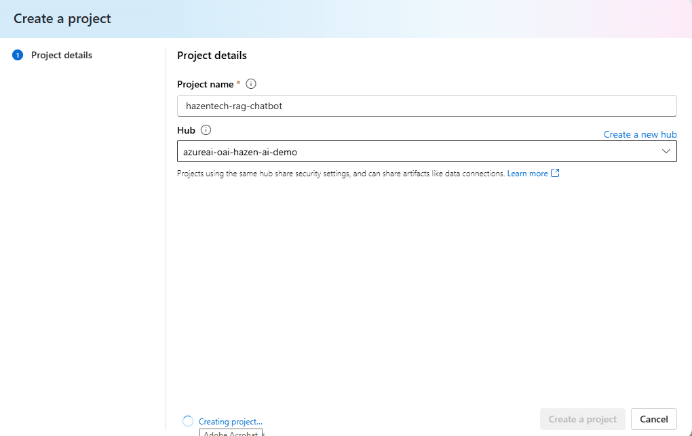This screenshot has height=436, width=692.
Task: Click the external link icon after Learn more
Action: pos(555,173)
